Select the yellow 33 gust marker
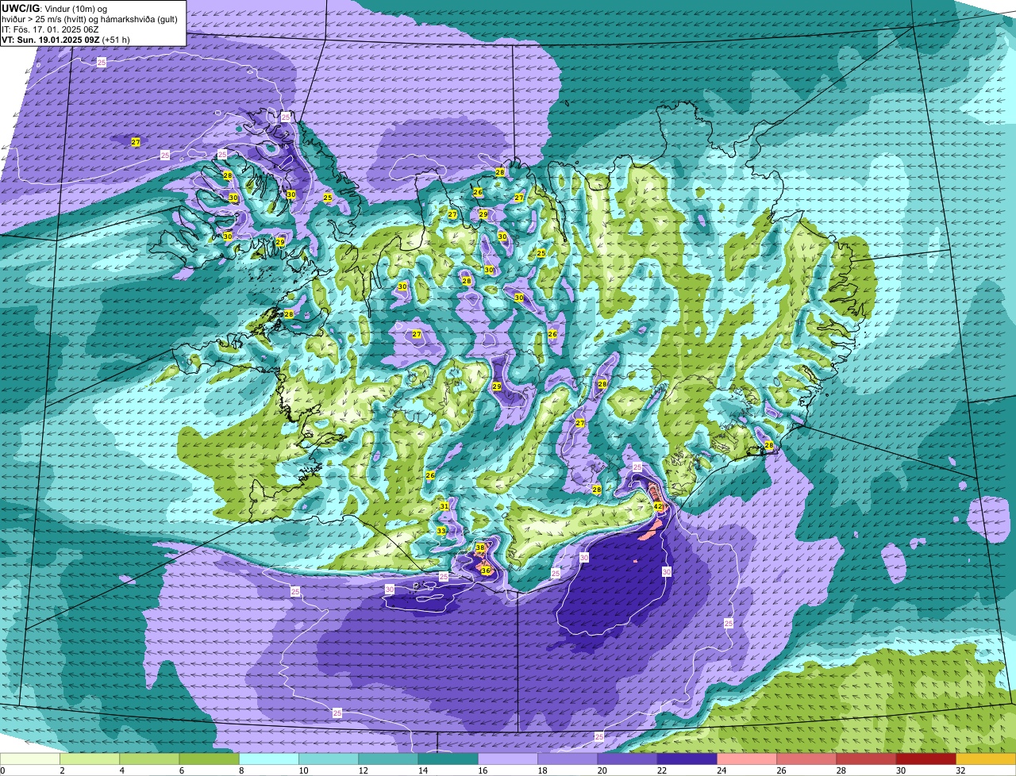Image resolution: width=1016 pixels, height=776 pixels. (x=441, y=531)
